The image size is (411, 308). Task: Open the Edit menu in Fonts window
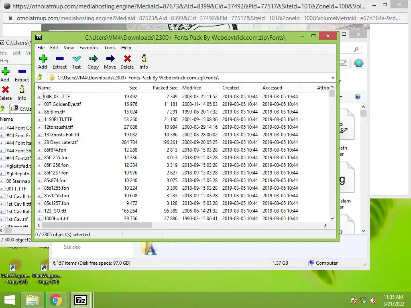[54, 48]
